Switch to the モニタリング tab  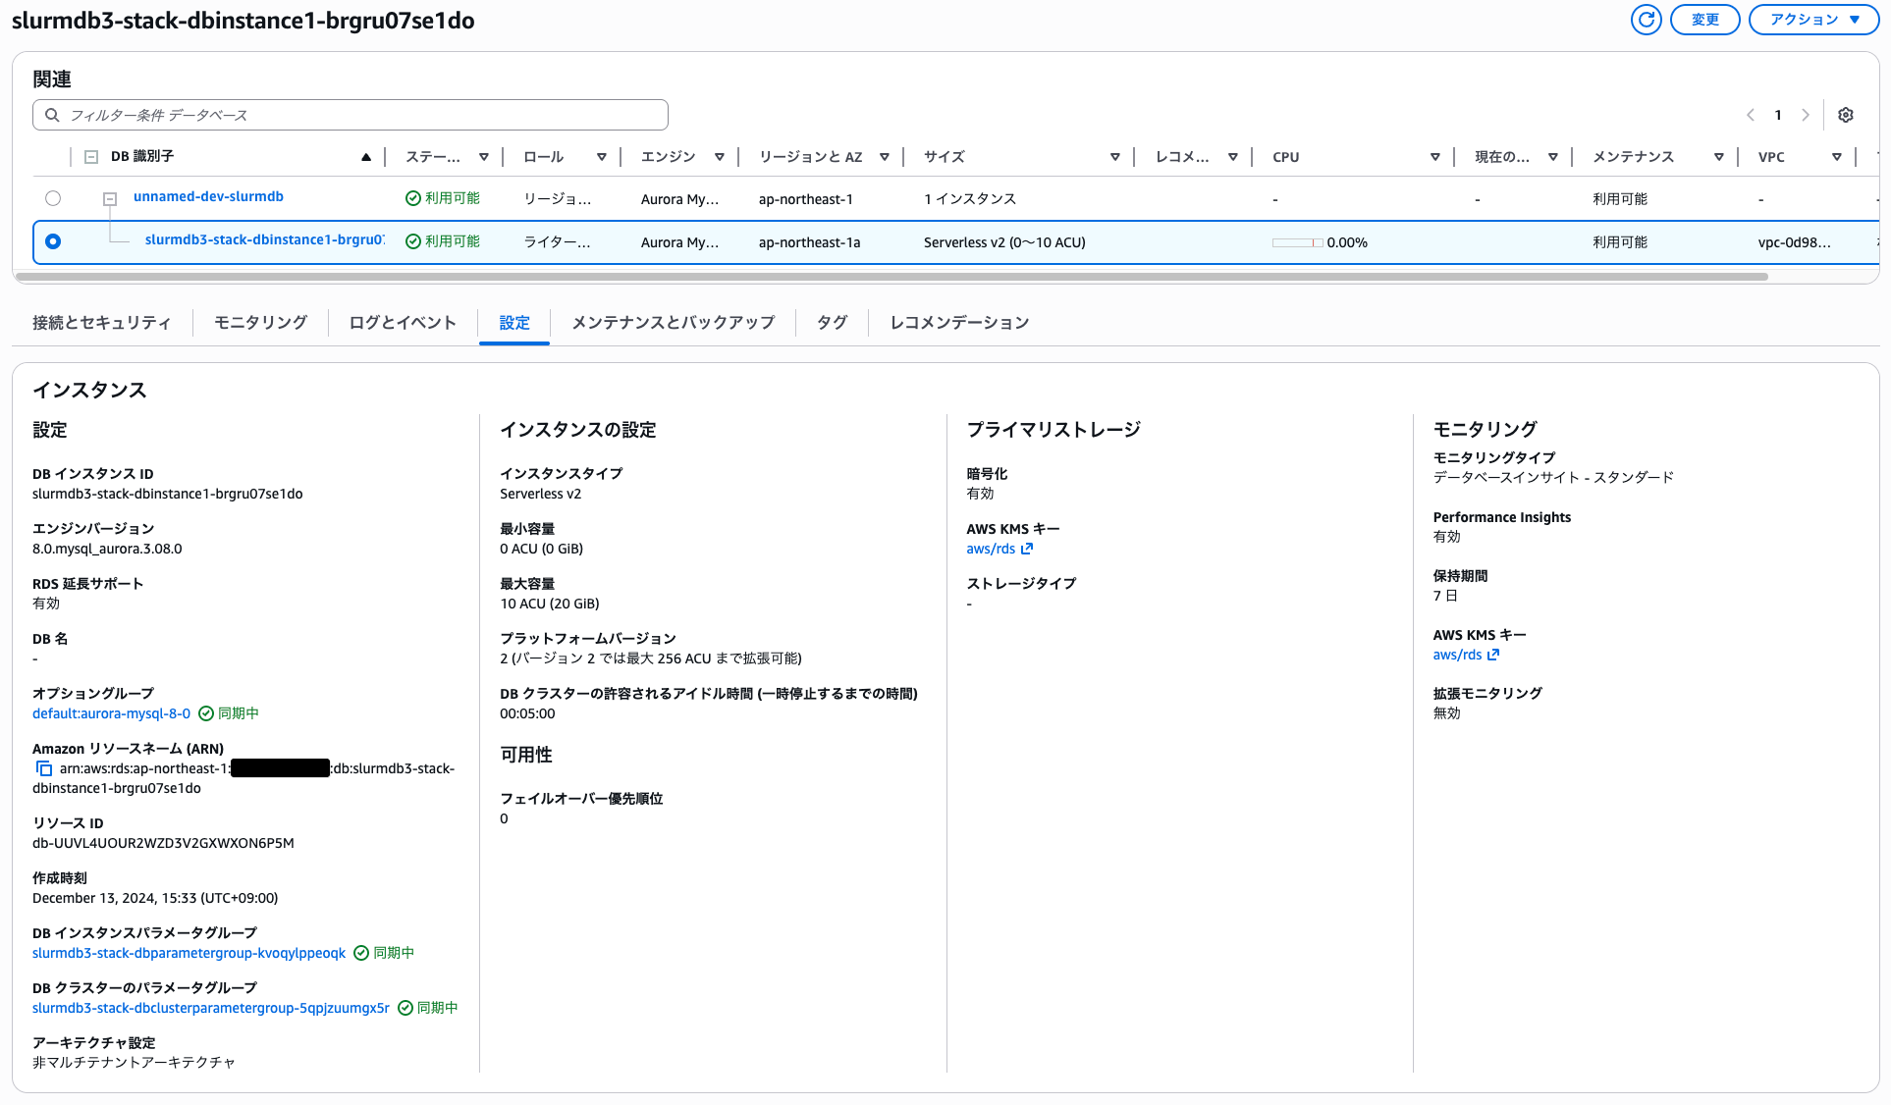259,322
